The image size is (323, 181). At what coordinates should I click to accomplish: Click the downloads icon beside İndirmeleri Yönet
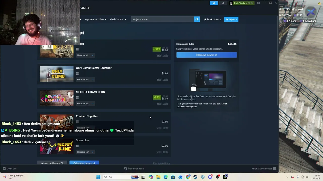(x=125, y=169)
